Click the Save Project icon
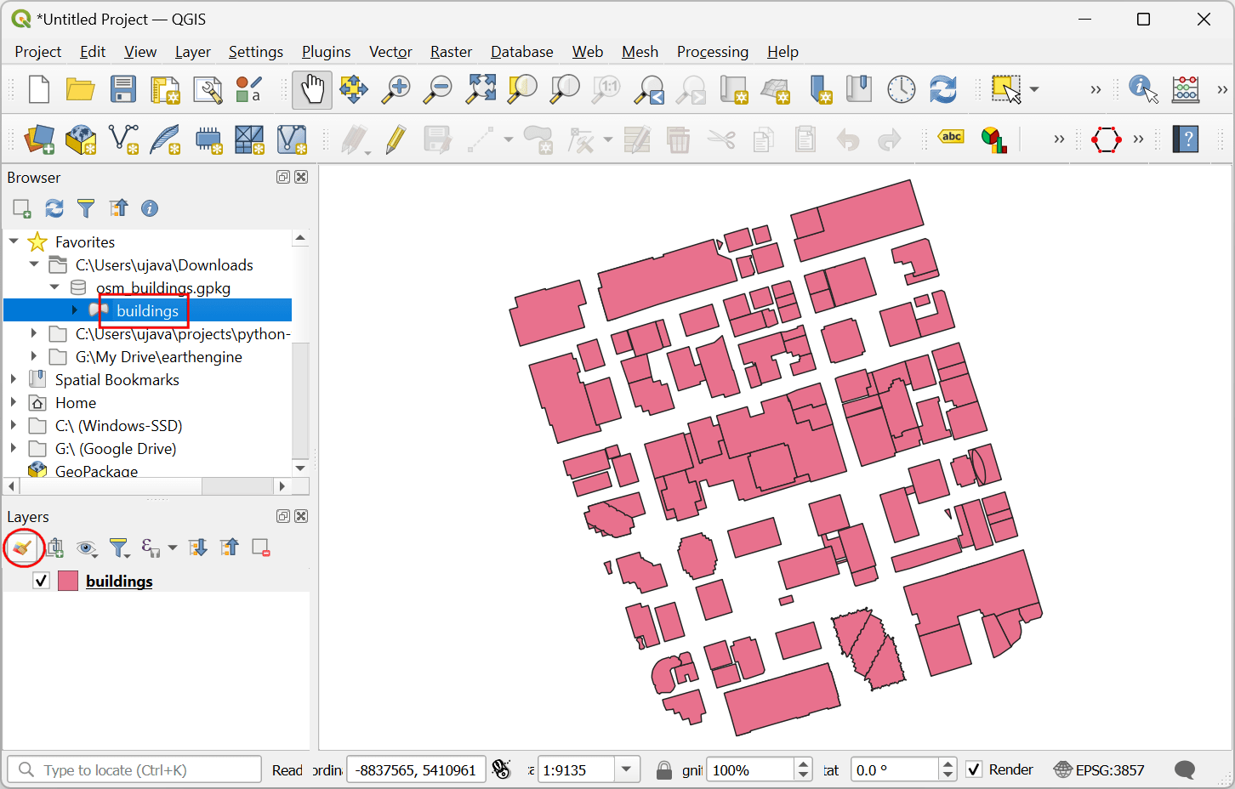This screenshot has width=1235, height=789. [x=123, y=89]
